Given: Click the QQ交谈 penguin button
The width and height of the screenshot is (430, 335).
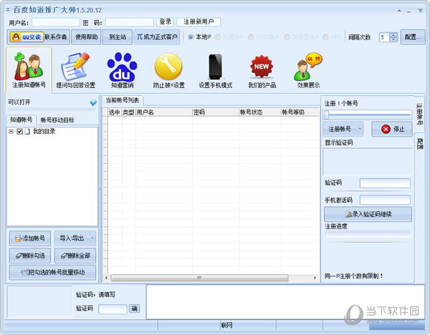Looking at the screenshot, I should [x=27, y=37].
